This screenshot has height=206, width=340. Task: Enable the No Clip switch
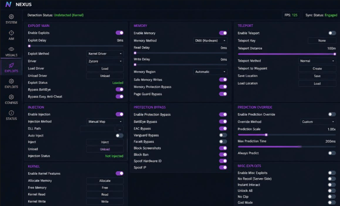pyautogui.click(x=332, y=197)
